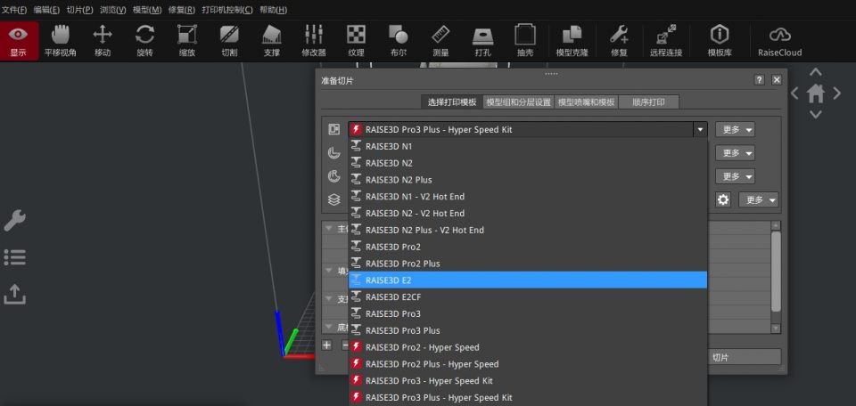Select RAISE3D Pro2 - Hyper Speed
This screenshot has width=856, height=406.
(x=528, y=347)
